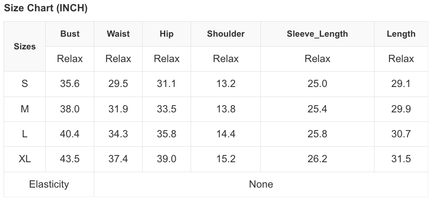Select waist value 31.9 for size M
This screenshot has width=432, height=203.
(x=118, y=109)
